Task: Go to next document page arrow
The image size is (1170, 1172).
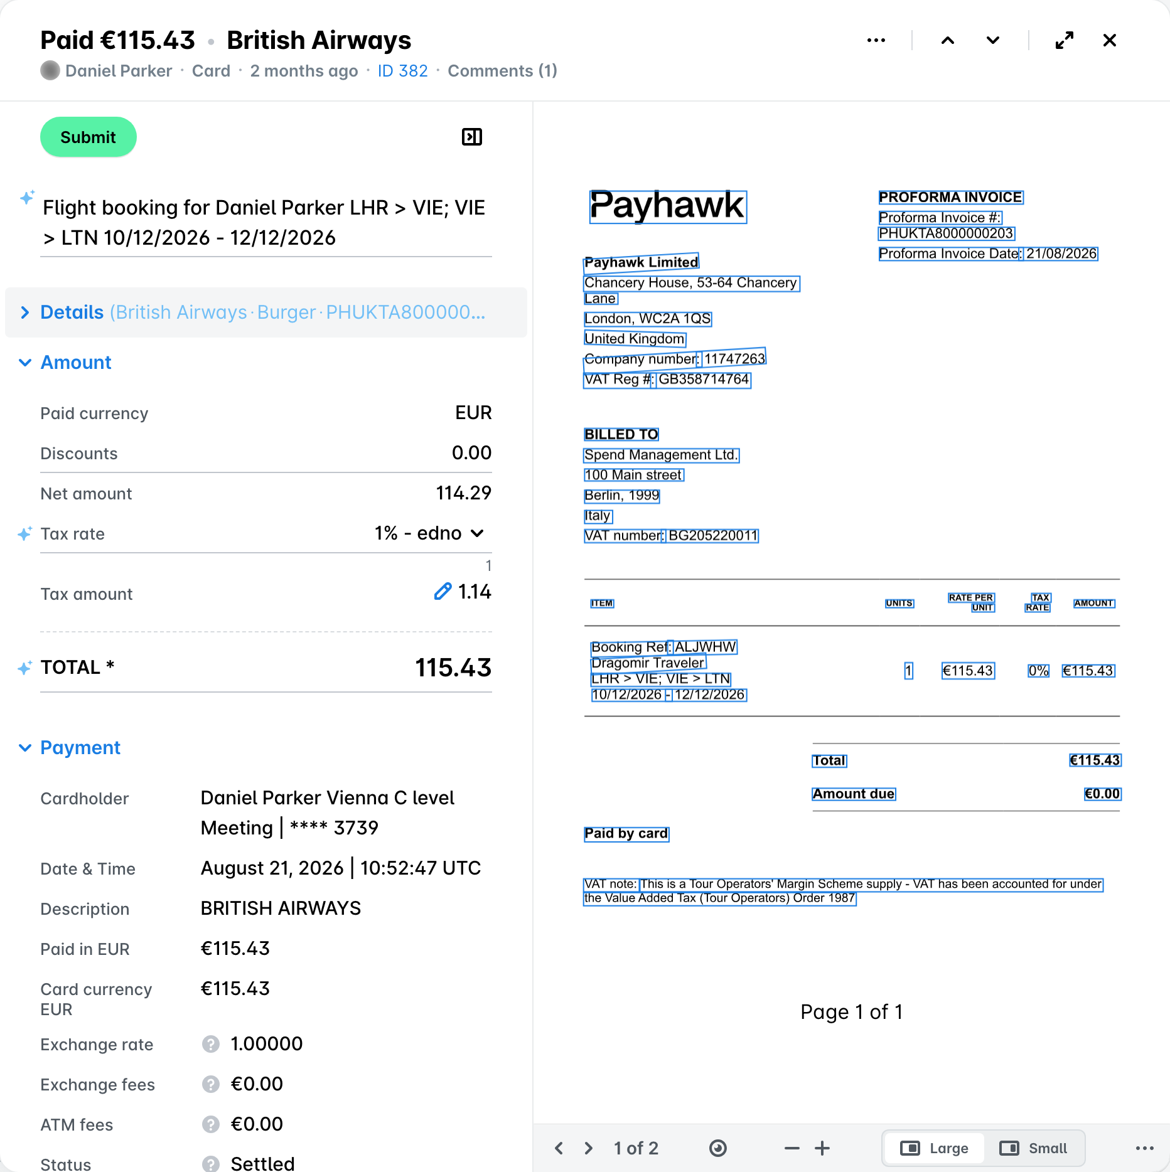Action: click(588, 1148)
